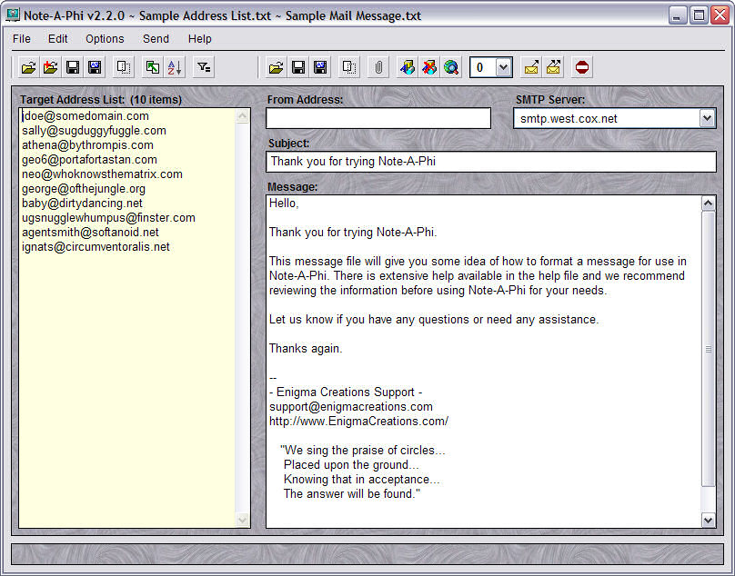The width and height of the screenshot is (735, 576).
Task: Open the File menu
Action: point(22,39)
